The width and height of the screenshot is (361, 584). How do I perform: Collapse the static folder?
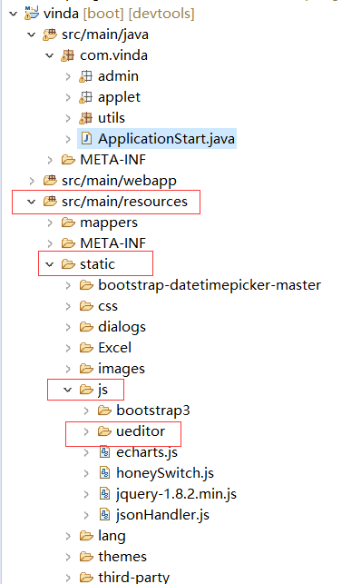(50, 264)
